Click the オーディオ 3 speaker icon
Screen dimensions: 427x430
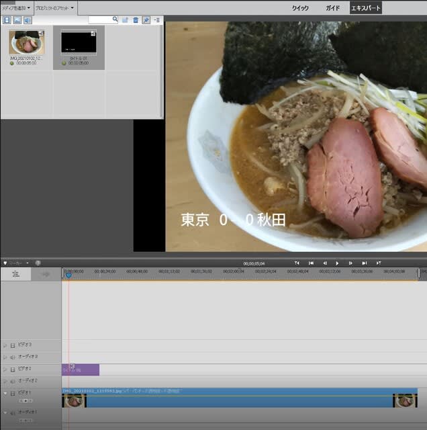click(x=13, y=357)
